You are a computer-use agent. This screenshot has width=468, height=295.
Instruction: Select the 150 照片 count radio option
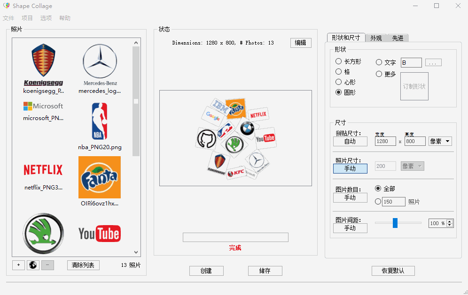tap(378, 202)
